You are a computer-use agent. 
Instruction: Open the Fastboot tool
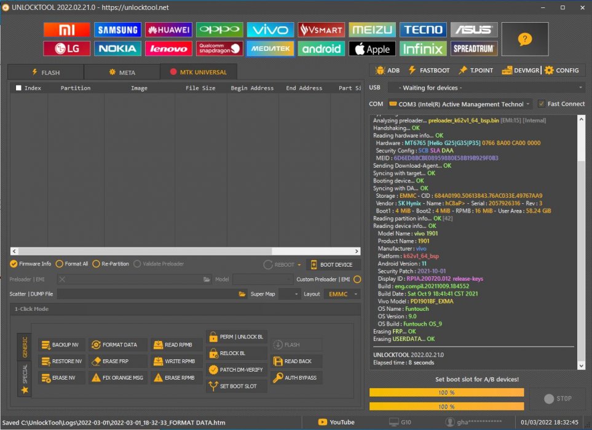click(429, 70)
